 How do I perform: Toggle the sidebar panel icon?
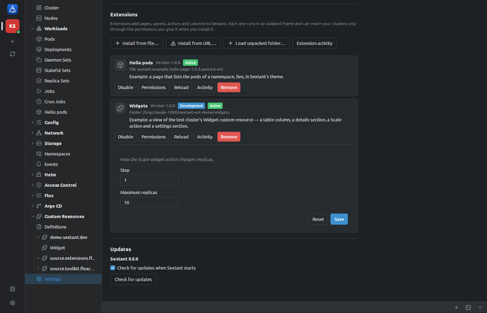point(13,289)
